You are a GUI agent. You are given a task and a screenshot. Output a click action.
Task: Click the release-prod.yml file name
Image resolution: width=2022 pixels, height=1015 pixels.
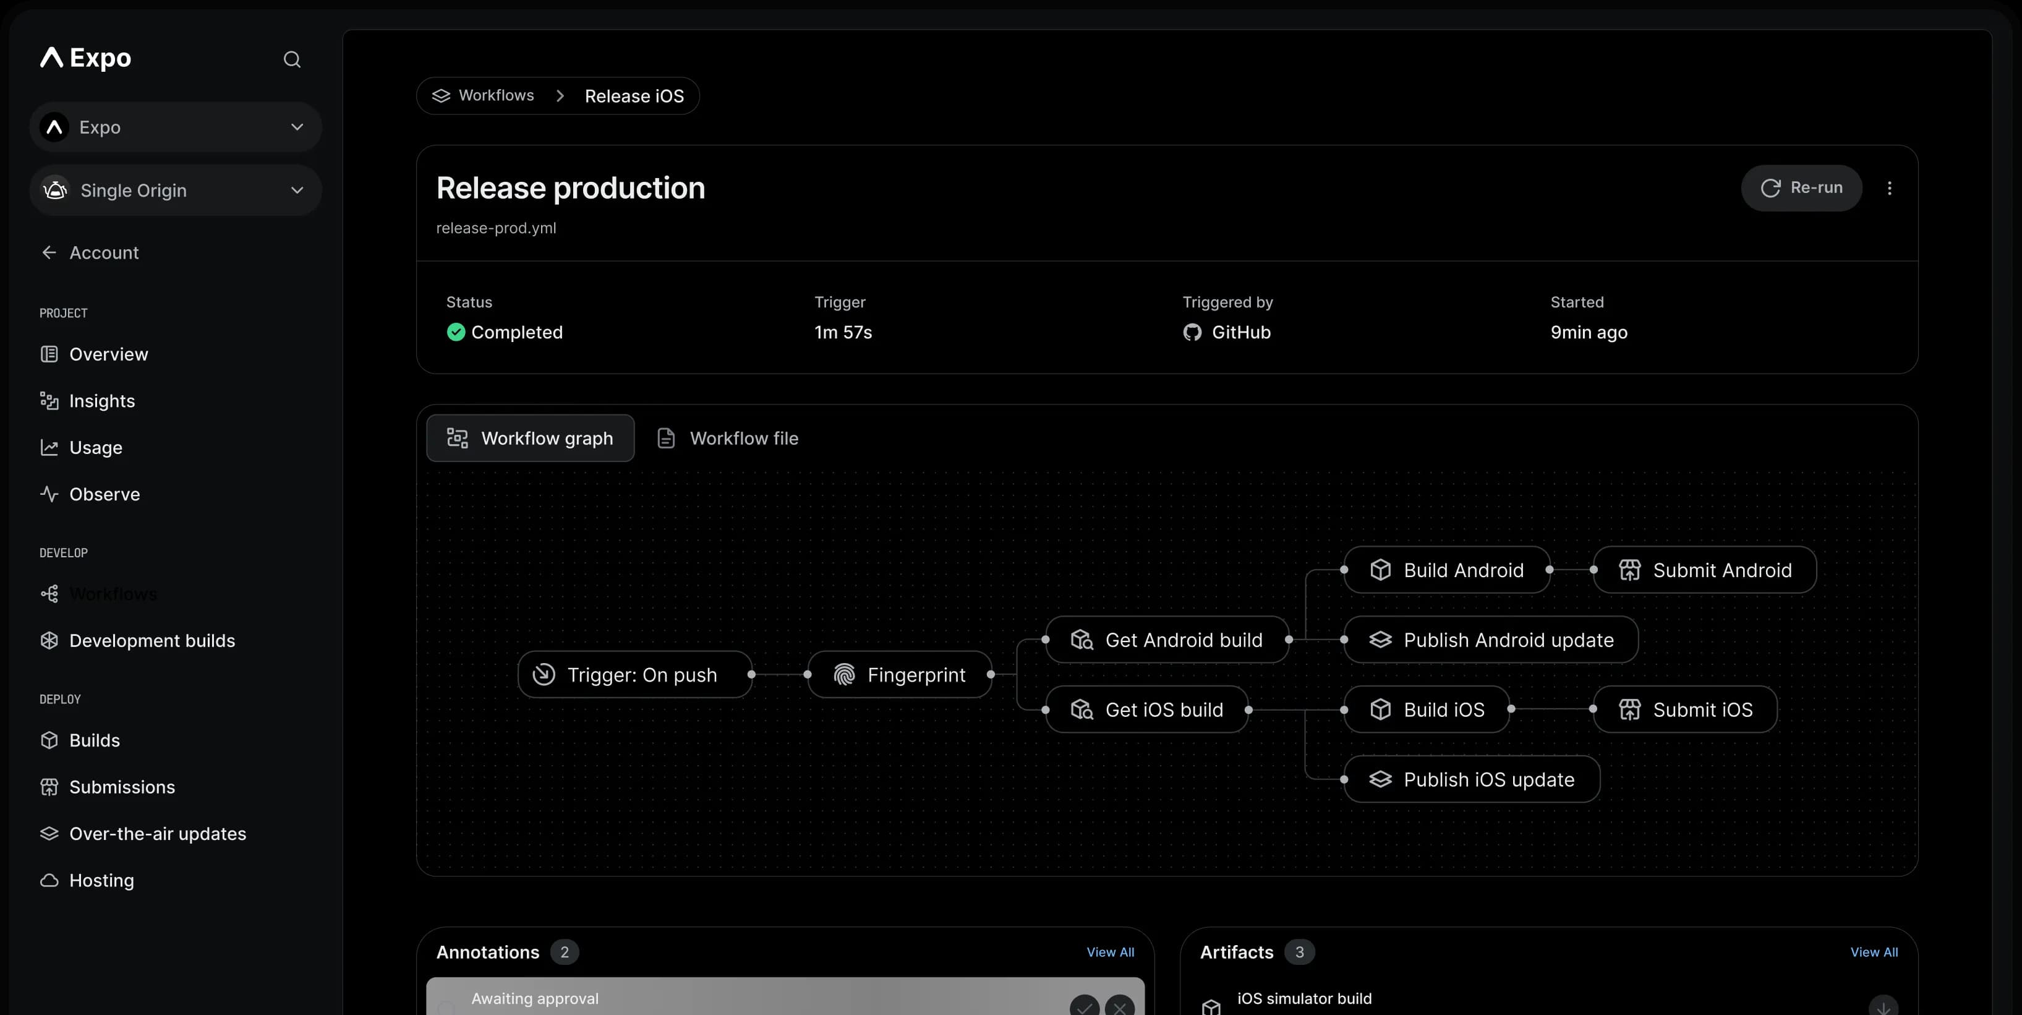click(496, 228)
